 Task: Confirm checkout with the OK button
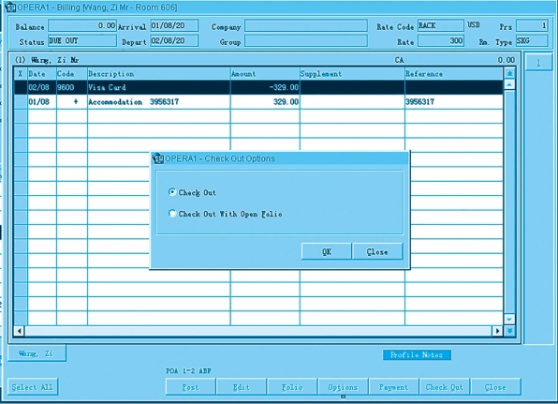point(327,251)
